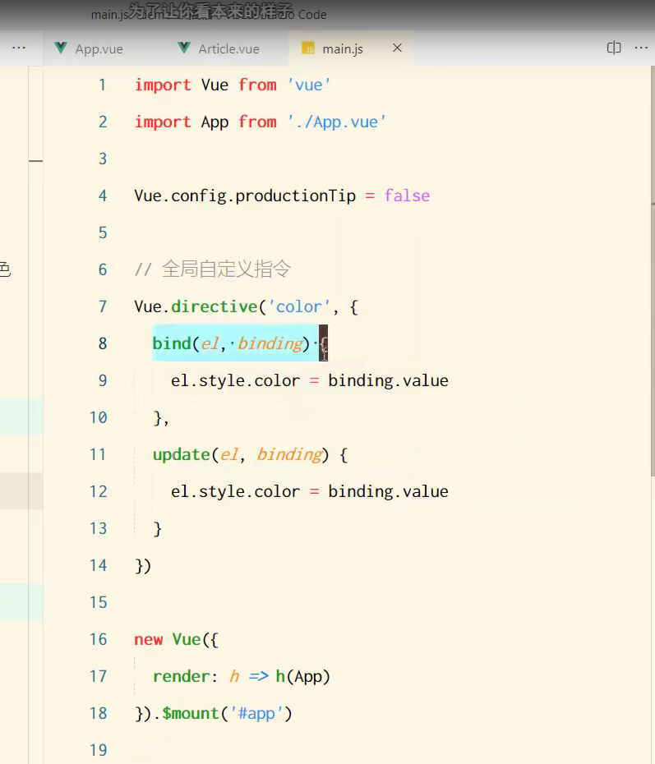Click the Vue logo on Article.vue tab
This screenshot has width=655, height=764.
coord(184,48)
